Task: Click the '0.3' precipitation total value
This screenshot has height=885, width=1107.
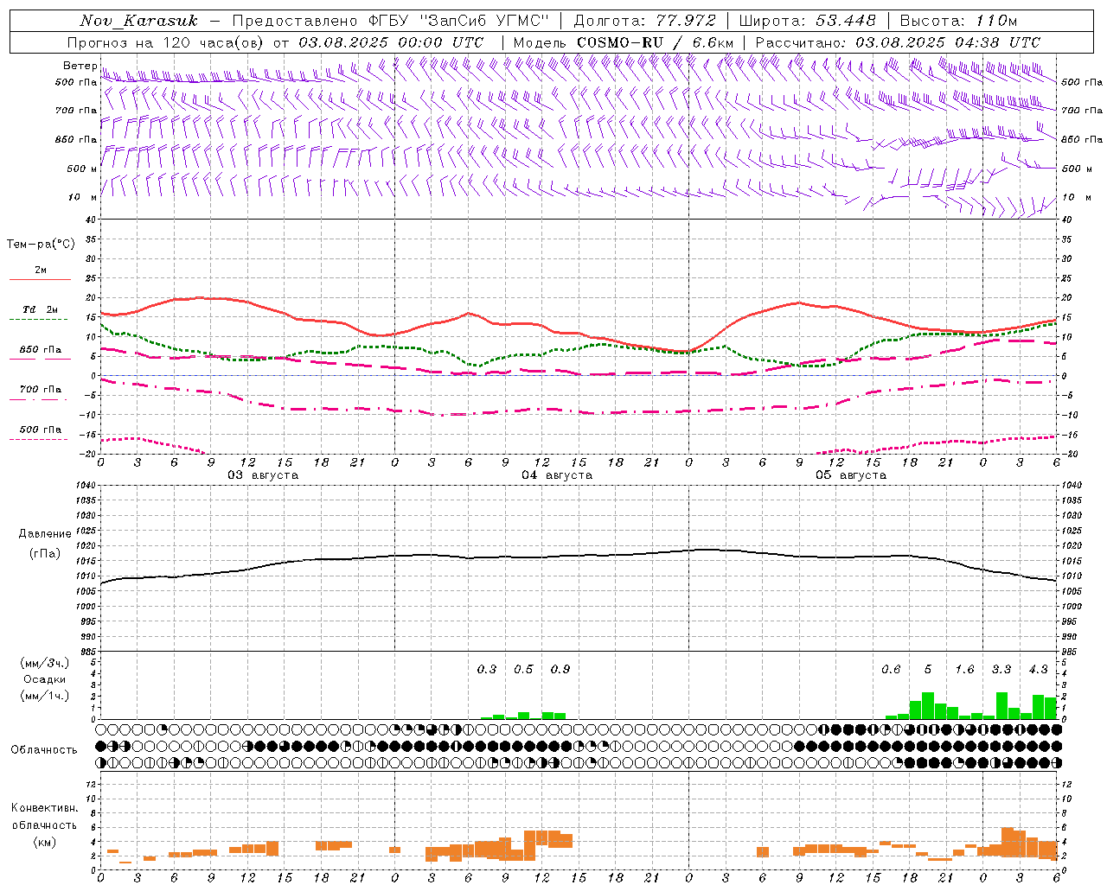Action: pyautogui.click(x=487, y=669)
